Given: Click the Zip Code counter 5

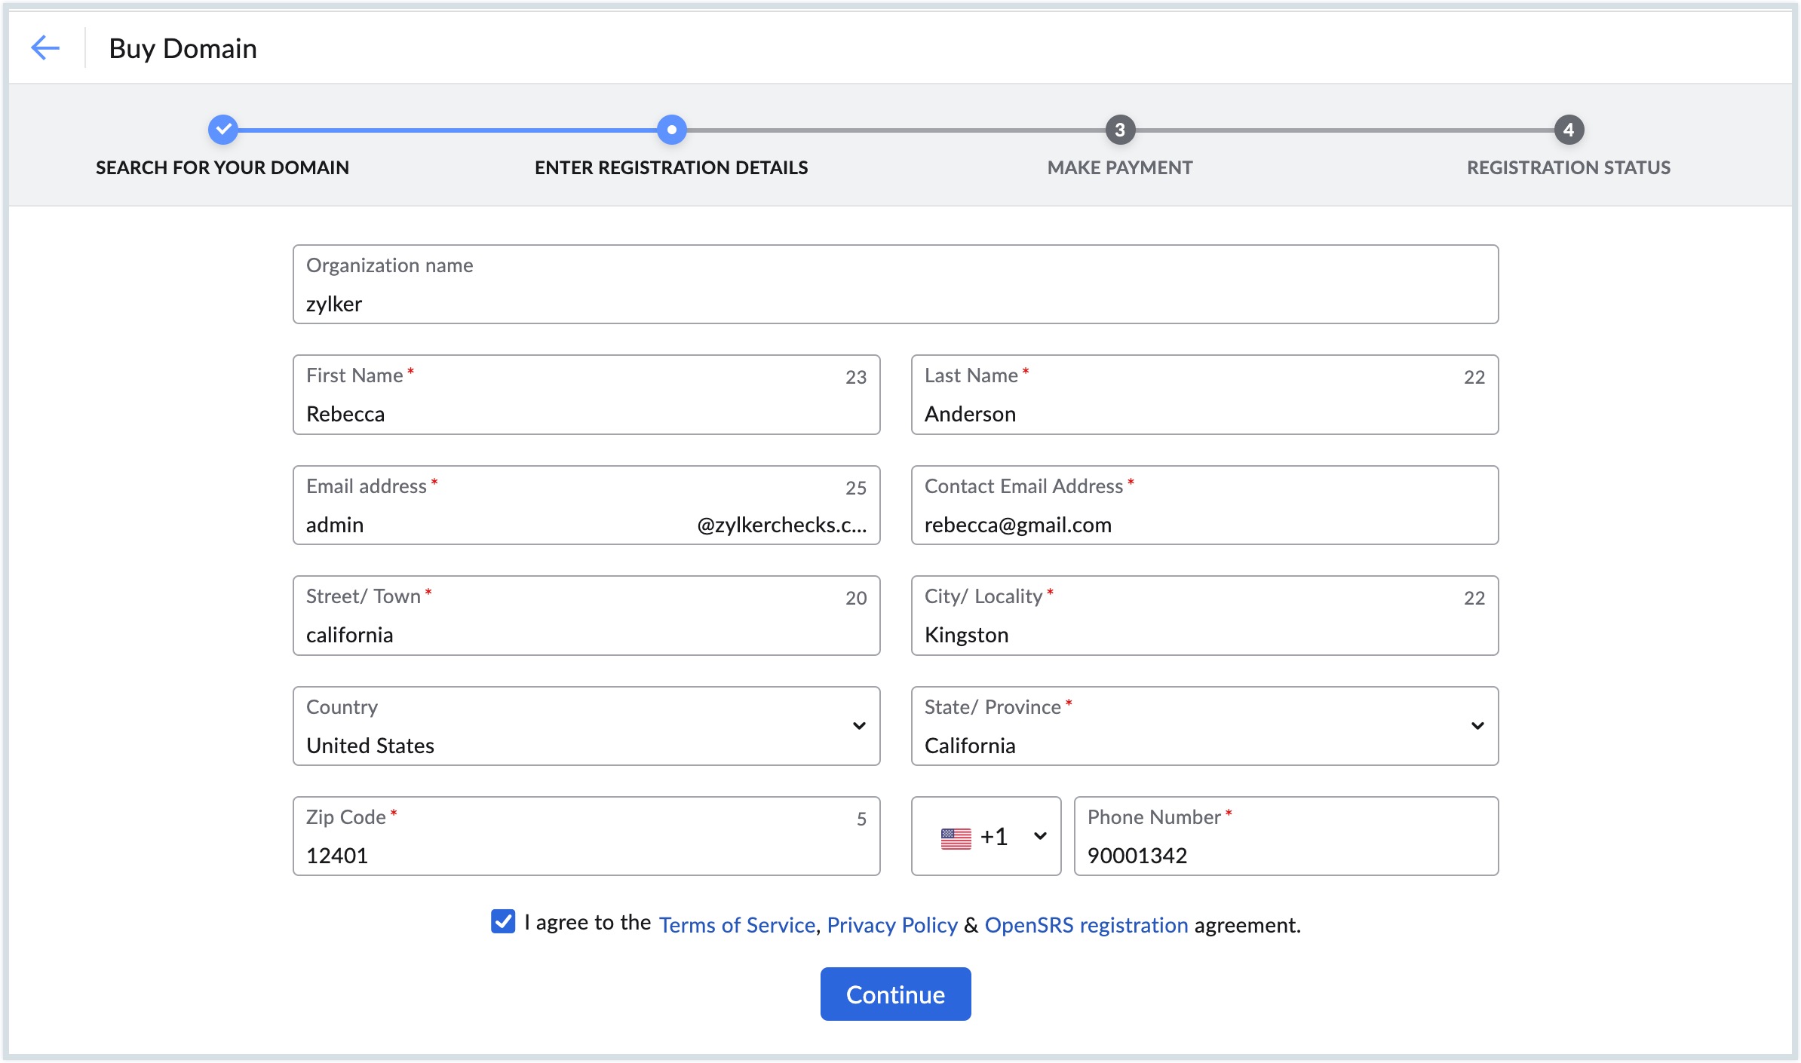Looking at the screenshot, I should pyautogui.click(x=861, y=819).
